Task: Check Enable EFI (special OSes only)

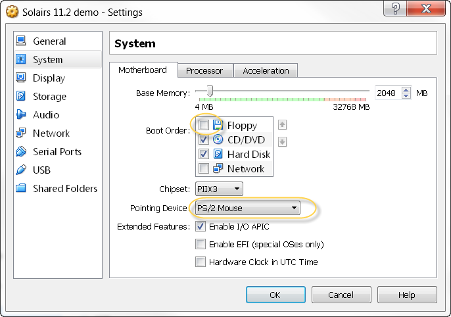Action: (201, 244)
